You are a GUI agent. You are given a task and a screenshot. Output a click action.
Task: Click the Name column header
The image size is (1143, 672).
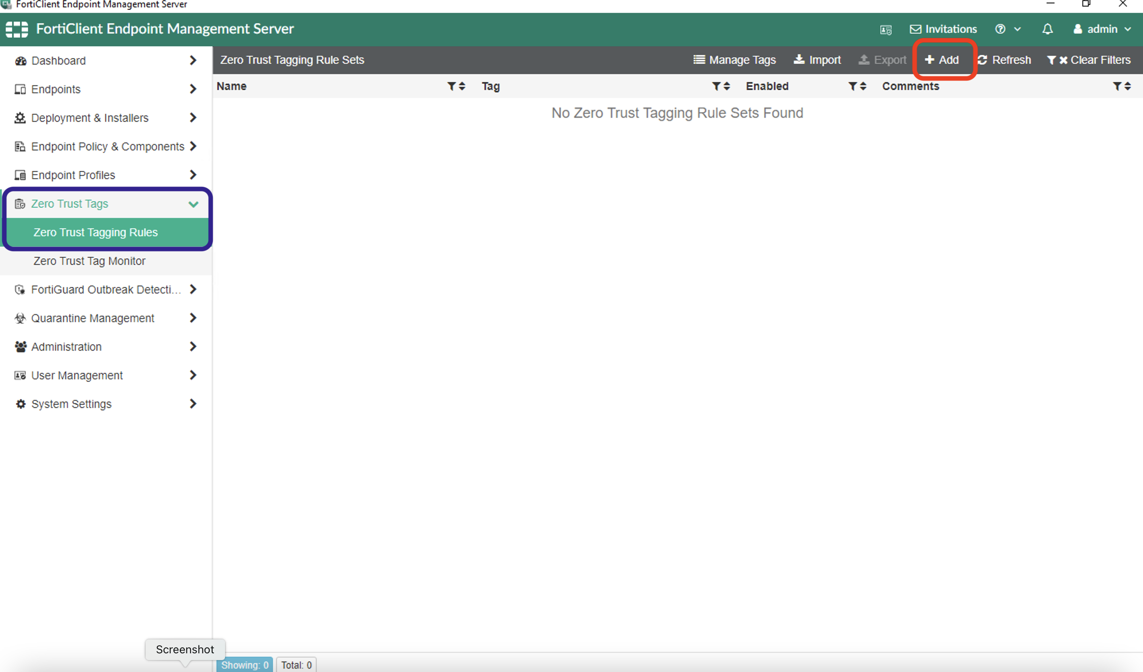pos(231,86)
